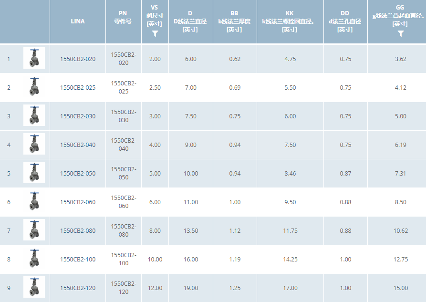The image size is (426, 302).
Task: Click bolt circle value 4.75
Action: tap(290, 59)
